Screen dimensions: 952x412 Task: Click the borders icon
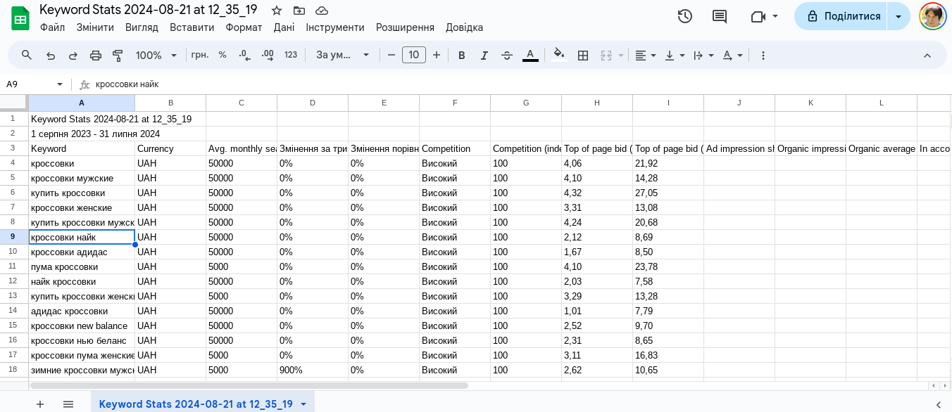point(583,56)
